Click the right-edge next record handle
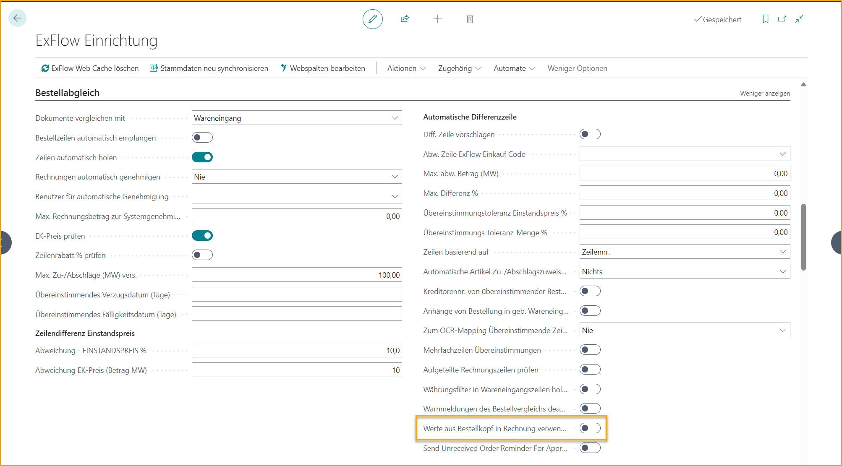This screenshot has height=466, width=842. [x=837, y=242]
